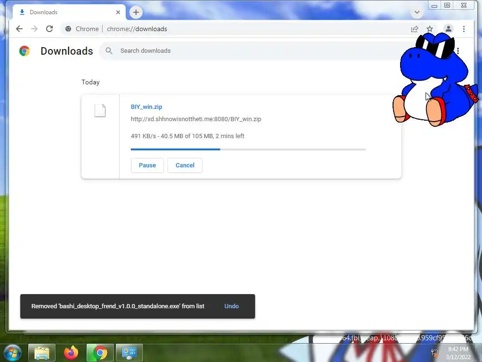This screenshot has height=362, width=482.
Task: Close the Downloads tab
Action: point(118,12)
